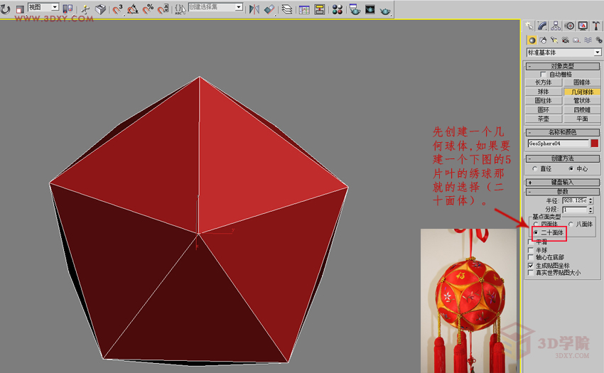Select Systems category gears icon
Image resolution: width=604 pixels, height=373 pixels.
pyautogui.click(x=598, y=40)
